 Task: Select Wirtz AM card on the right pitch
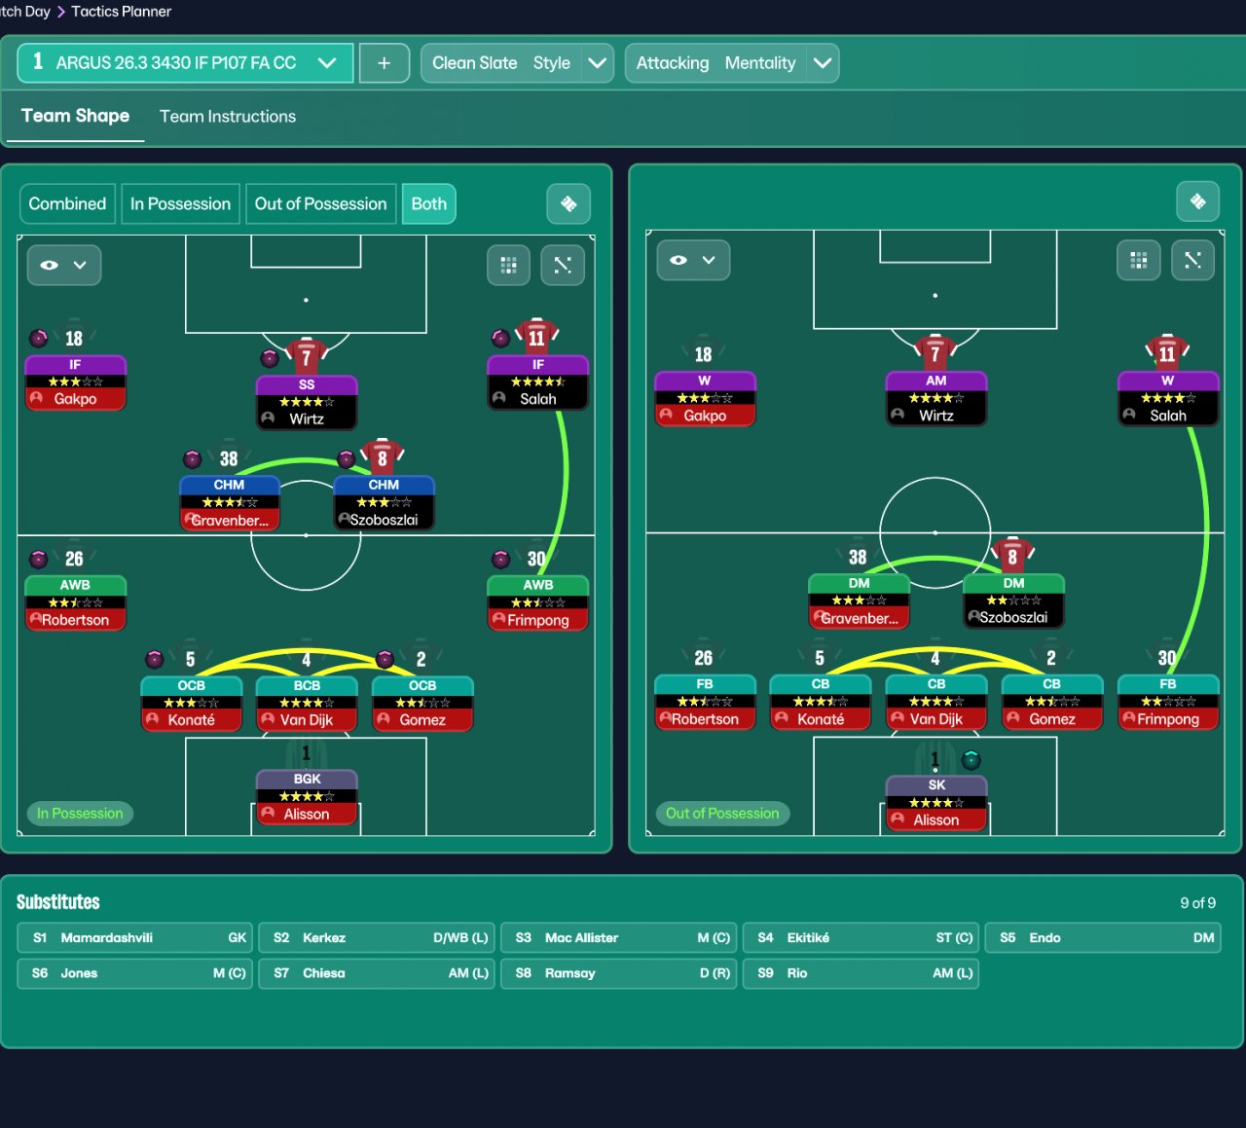coord(936,399)
